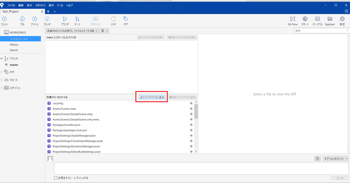The image size is (350, 183).
Task: Click the commit message text box
Action: coord(201,168)
